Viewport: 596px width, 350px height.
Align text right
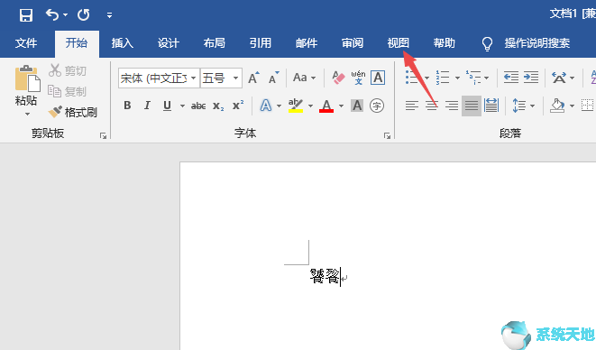(452, 106)
